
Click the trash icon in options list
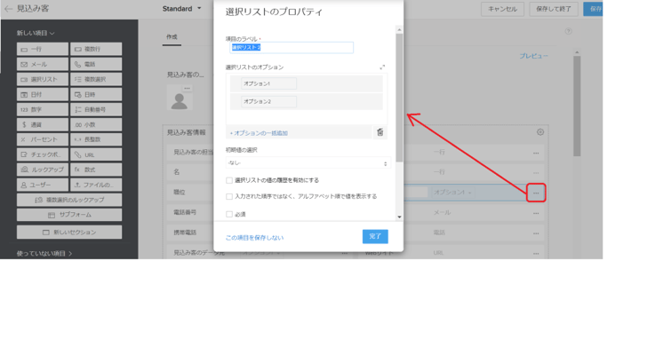(379, 132)
